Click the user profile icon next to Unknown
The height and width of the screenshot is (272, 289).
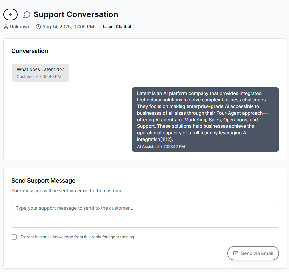coord(6,27)
